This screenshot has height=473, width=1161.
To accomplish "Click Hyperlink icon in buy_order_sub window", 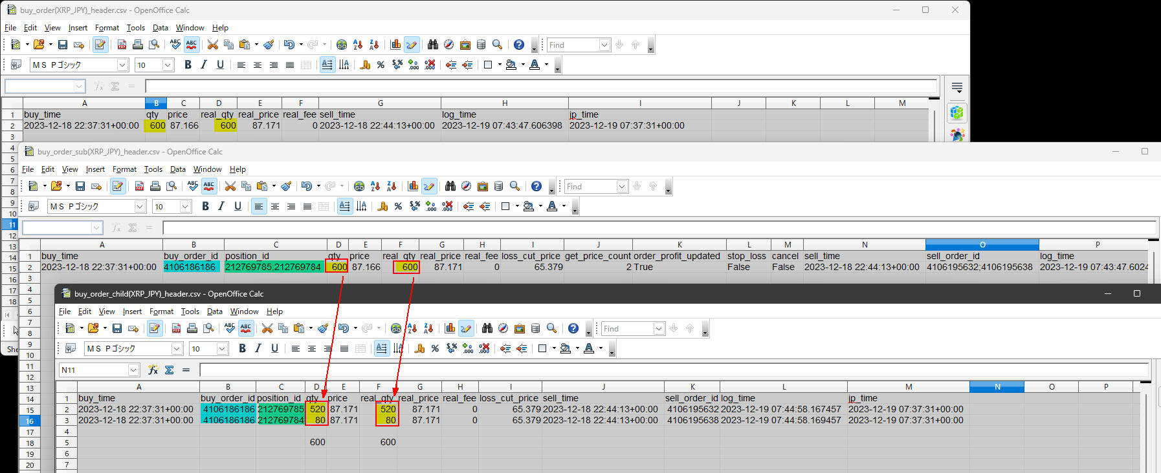I will pyautogui.click(x=359, y=186).
